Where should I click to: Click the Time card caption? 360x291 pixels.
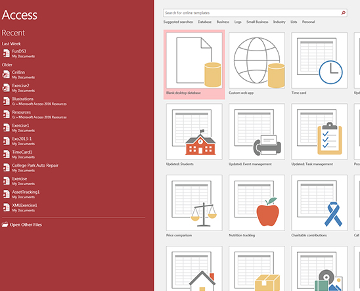299,93
